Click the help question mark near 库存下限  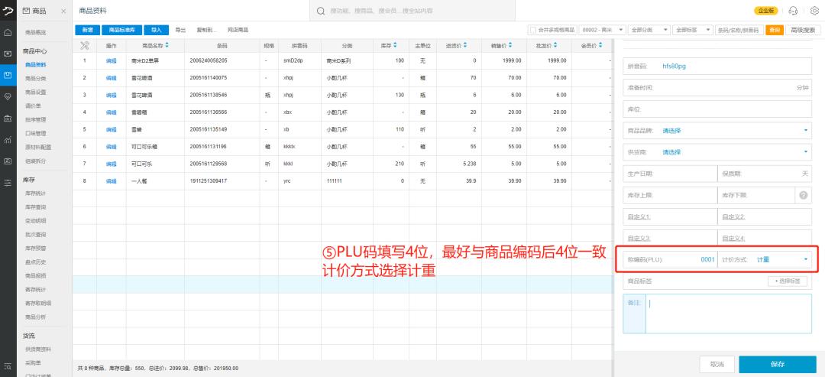click(804, 195)
